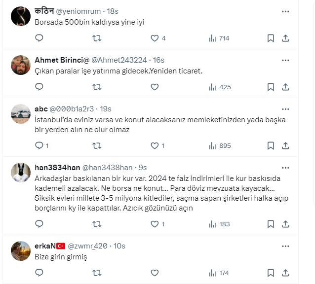Viewport: 315px width, 284px height.
Task: Expand more options on han3834han's tweet
Action: click(285, 167)
